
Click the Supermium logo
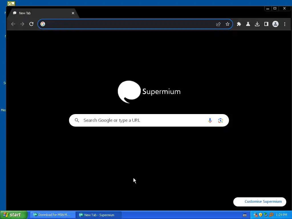(x=149, y=92)
